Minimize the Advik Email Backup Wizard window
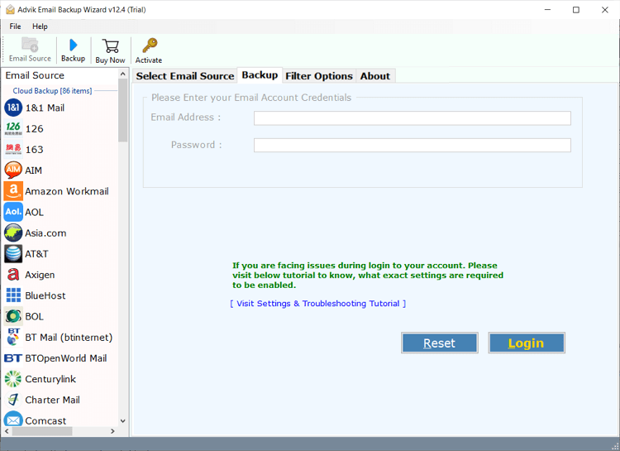 click(x=547, y=9)
